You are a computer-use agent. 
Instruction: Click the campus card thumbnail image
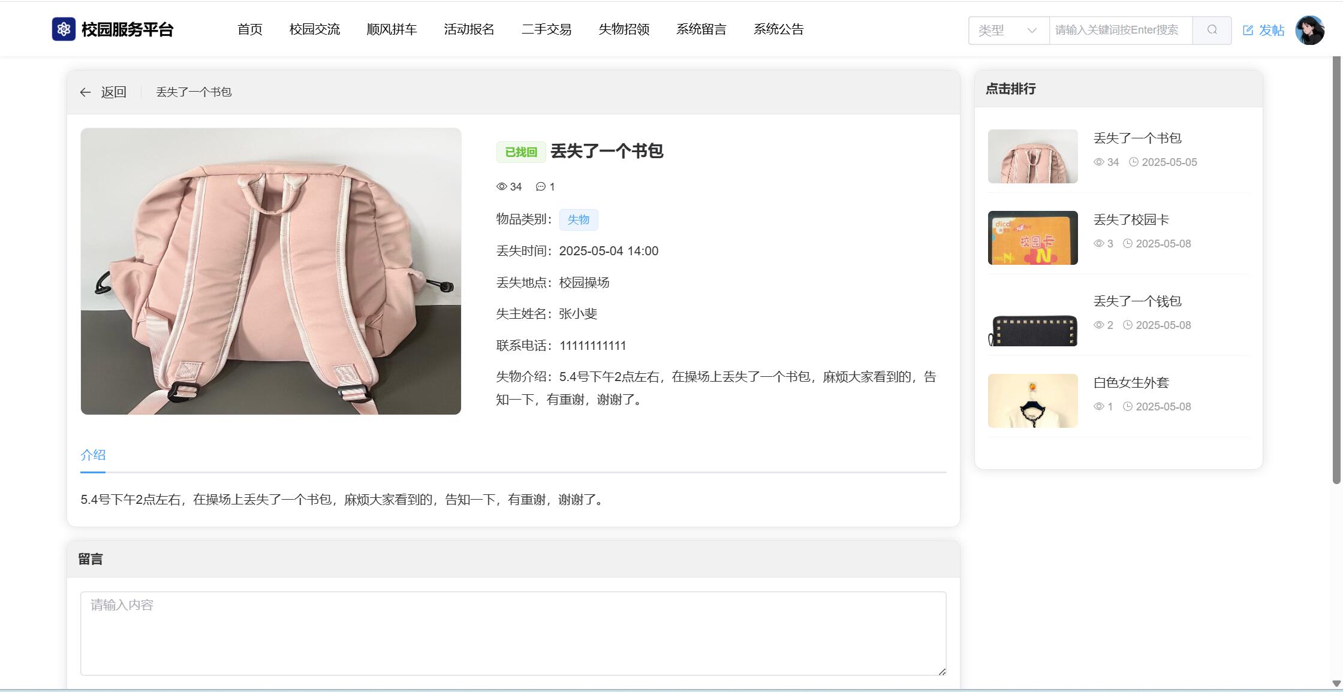(1032, 238)
